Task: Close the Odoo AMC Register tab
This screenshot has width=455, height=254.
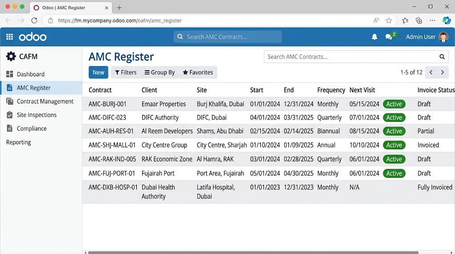Action: click(x=107, y=8)
